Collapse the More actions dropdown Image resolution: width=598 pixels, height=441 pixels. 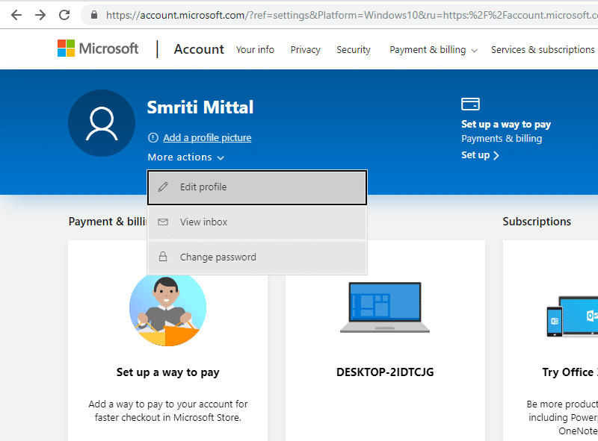coord(185,157)
